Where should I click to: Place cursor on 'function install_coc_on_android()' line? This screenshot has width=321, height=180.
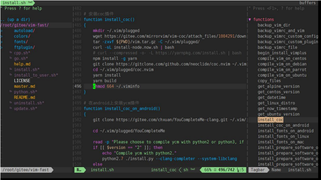(122, 108)
